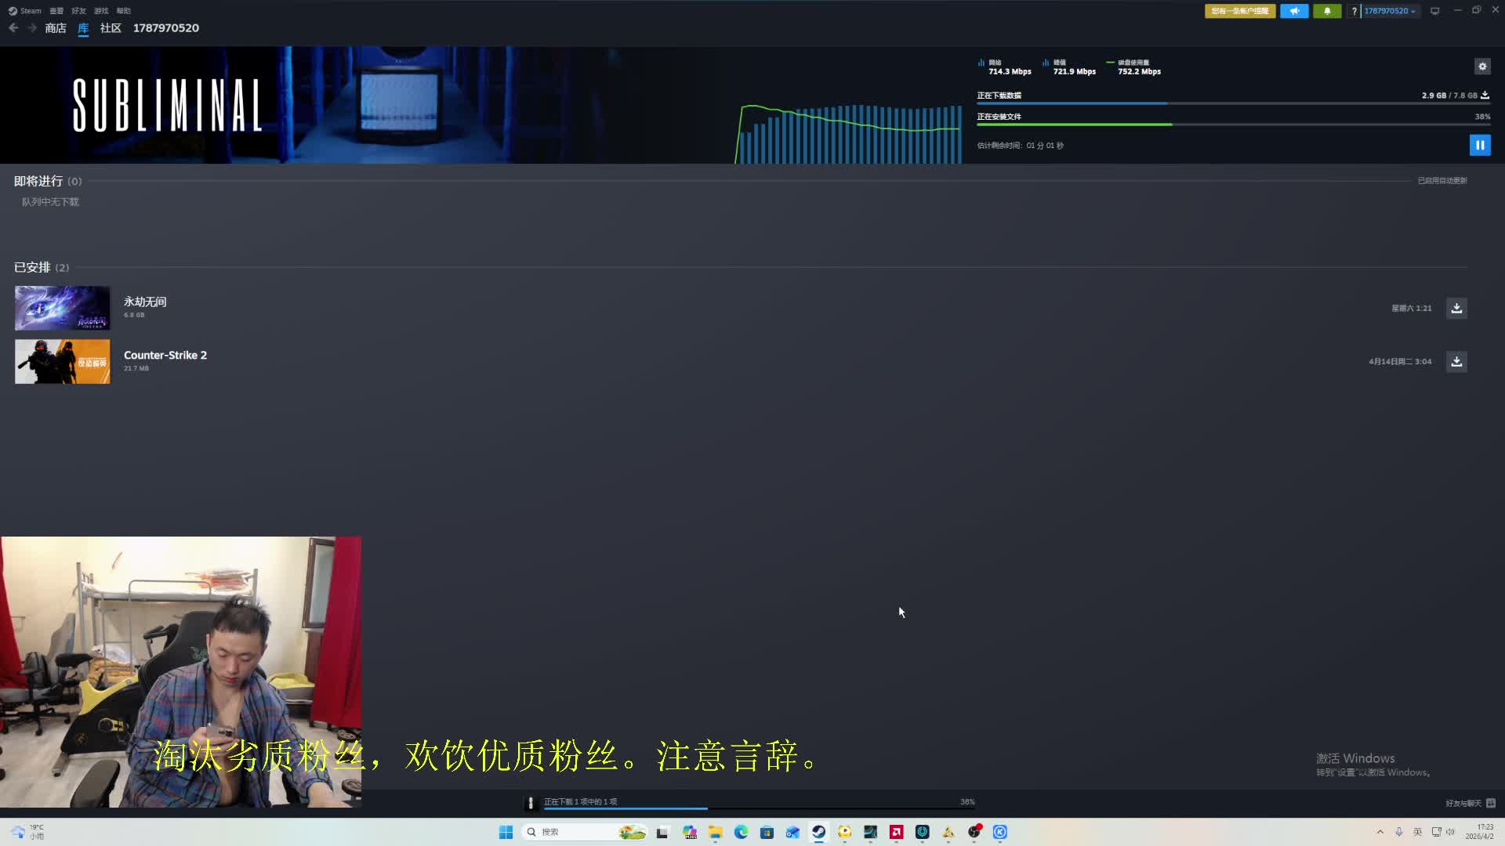Open the 好友 (Friends) menu
Screen dimensions: 1505x846
[x=78, y=11]
